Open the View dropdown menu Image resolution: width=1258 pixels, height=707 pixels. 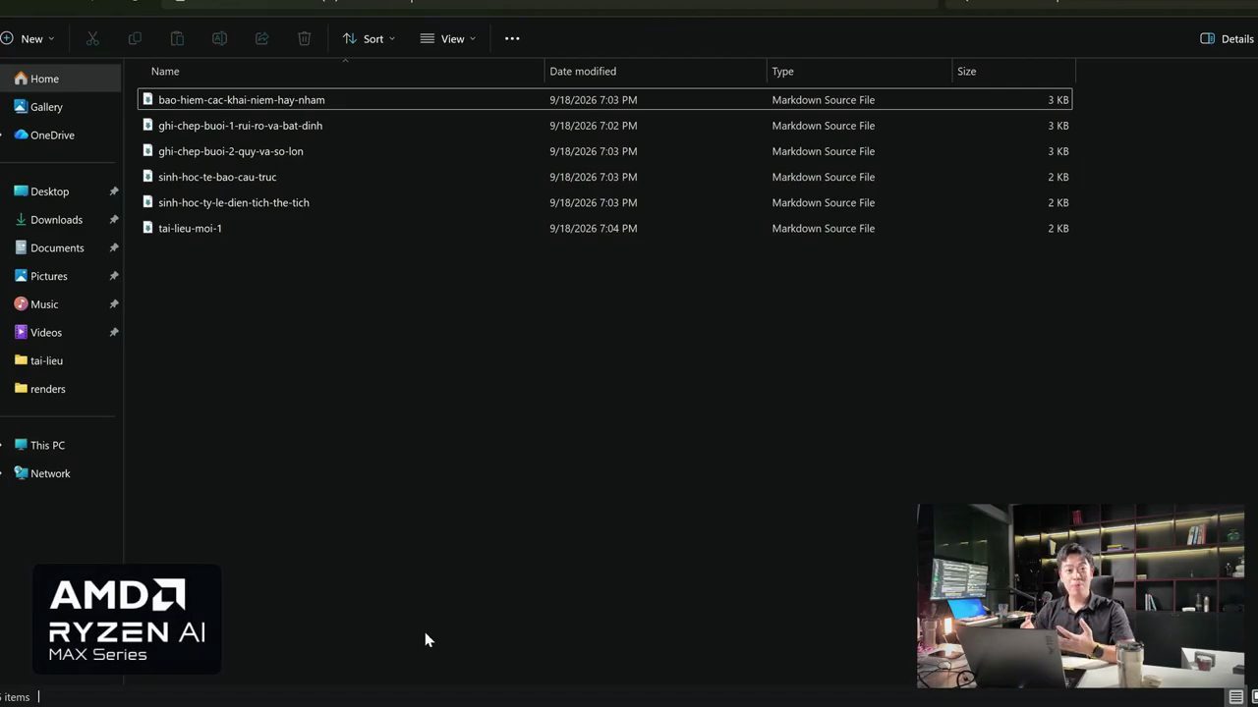(x=448, y=38)
